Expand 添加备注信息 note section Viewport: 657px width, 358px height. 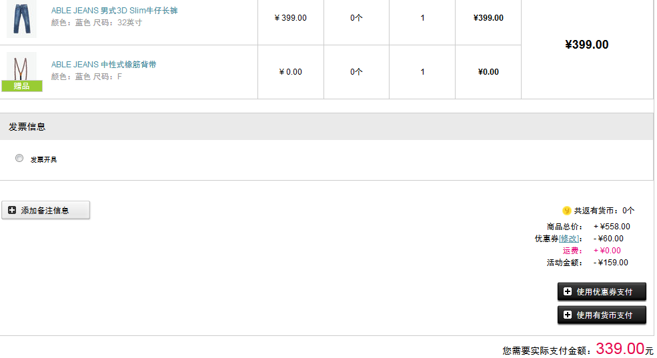click(x=45, y=210)
